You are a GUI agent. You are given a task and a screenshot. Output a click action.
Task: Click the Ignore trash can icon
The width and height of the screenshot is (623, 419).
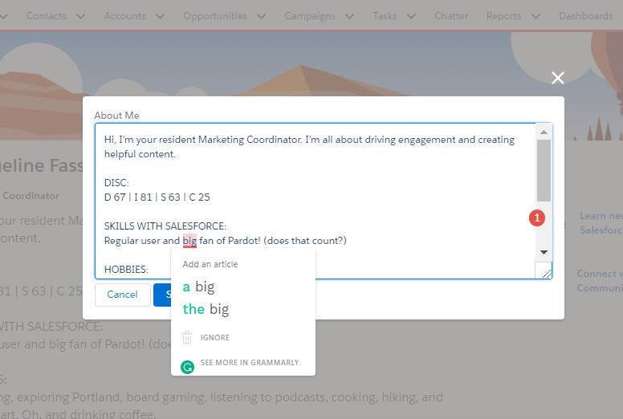click(x=187, y=337)
